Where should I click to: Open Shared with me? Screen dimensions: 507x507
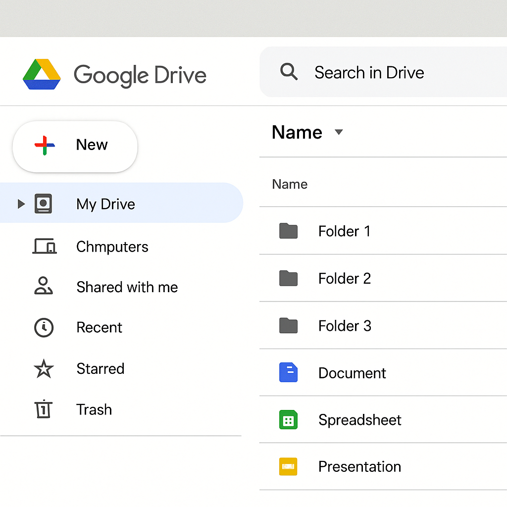(127, 287)
